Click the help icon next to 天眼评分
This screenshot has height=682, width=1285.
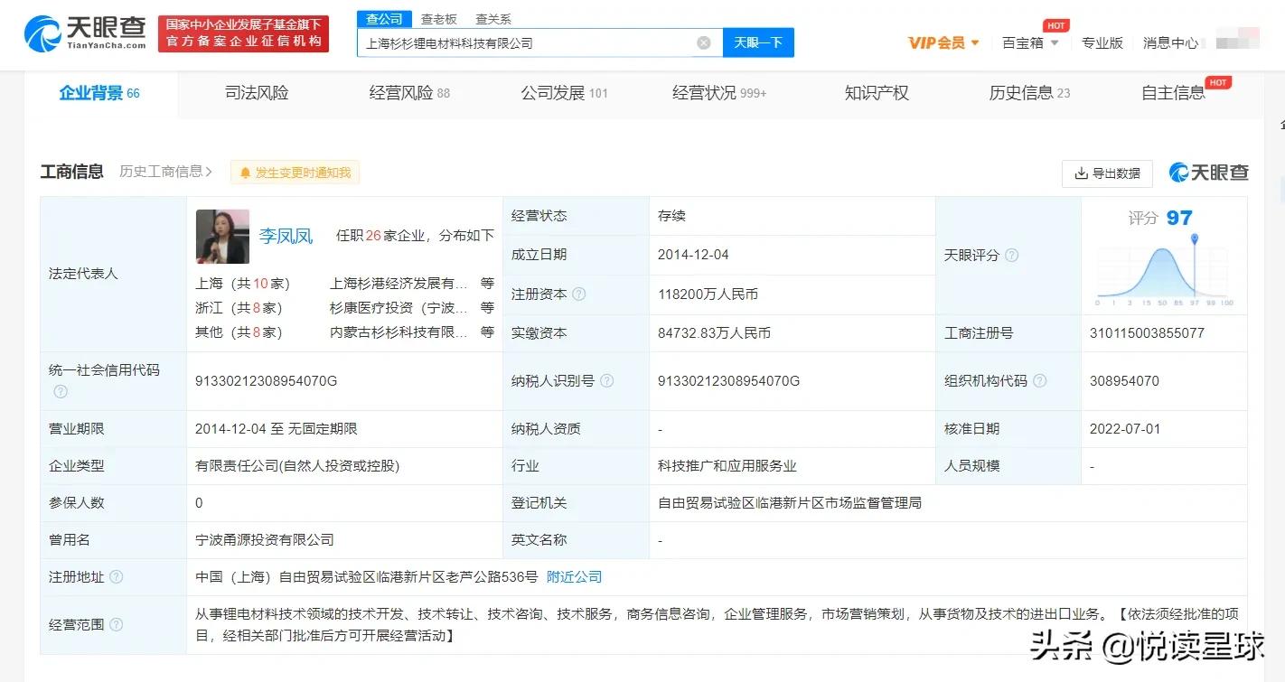click(1012, 256)
